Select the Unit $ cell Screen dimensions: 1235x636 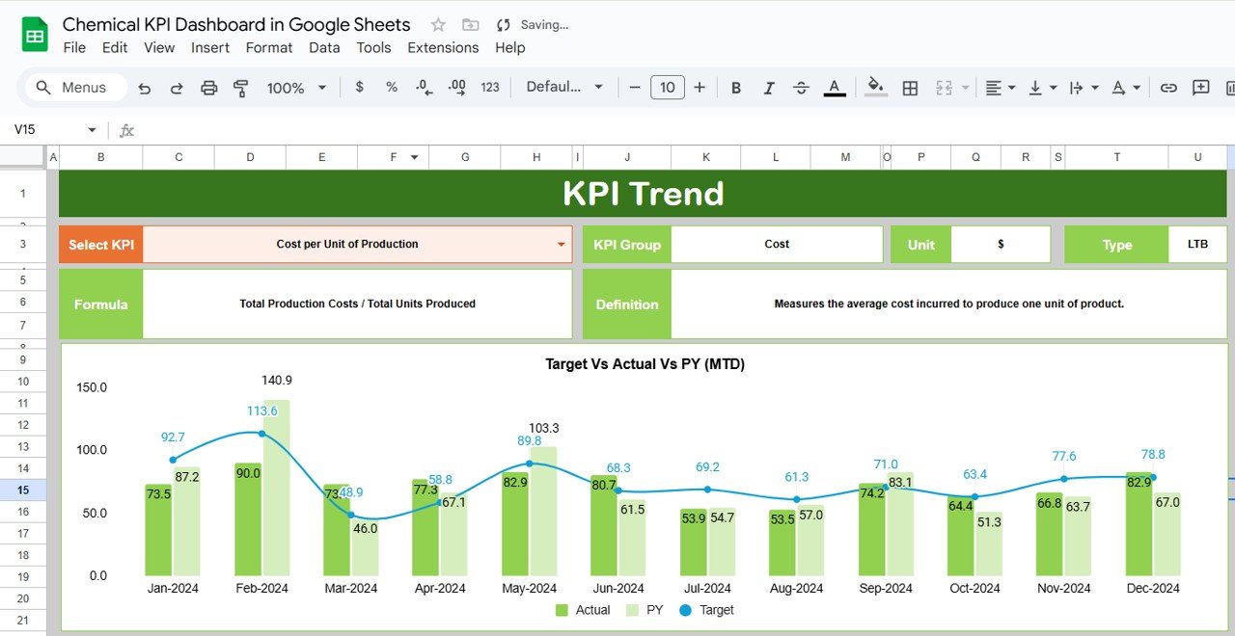tap(1001, 245)
